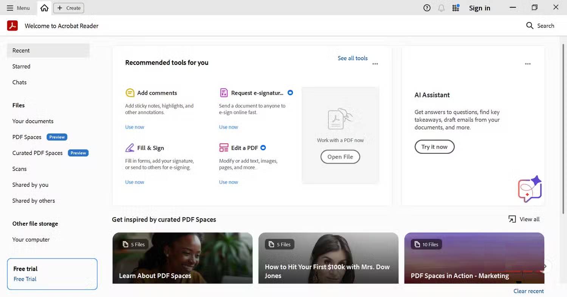Click the Try it now button
567x297 pixels.
[x=434, y=147]
